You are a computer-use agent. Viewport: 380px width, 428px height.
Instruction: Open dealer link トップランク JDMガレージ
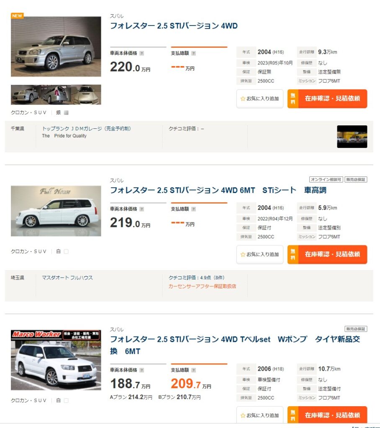(89, 129)
